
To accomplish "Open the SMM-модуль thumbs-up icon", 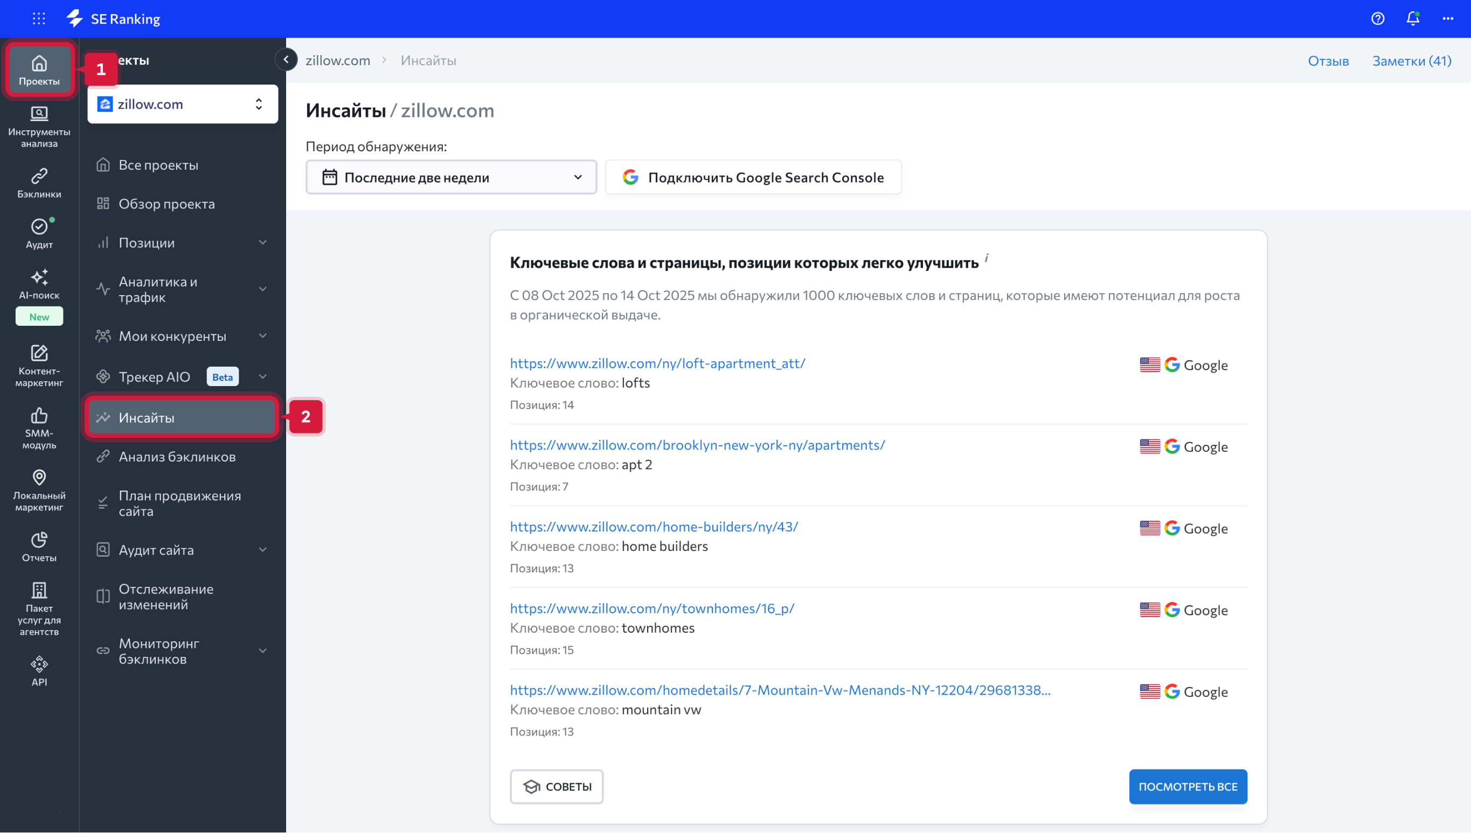I will click(x=39, y=414).
